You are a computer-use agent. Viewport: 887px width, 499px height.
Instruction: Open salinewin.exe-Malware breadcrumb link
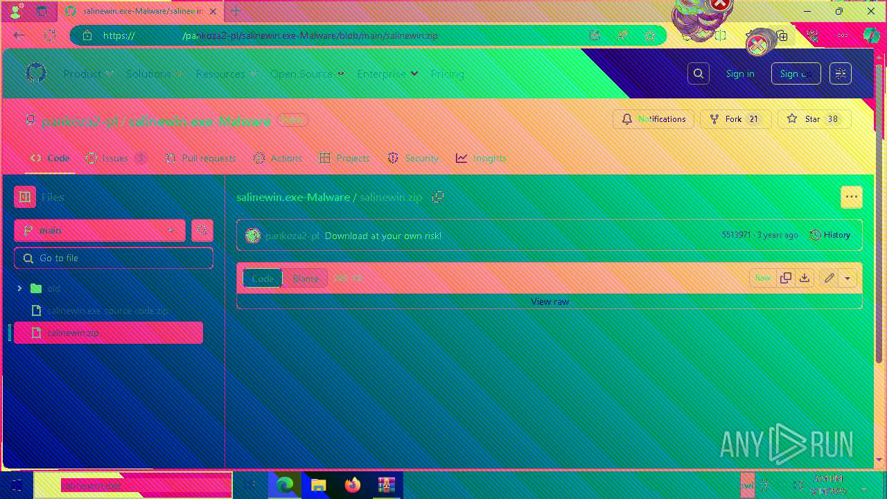pyautogui.click(x=293, y=197)
